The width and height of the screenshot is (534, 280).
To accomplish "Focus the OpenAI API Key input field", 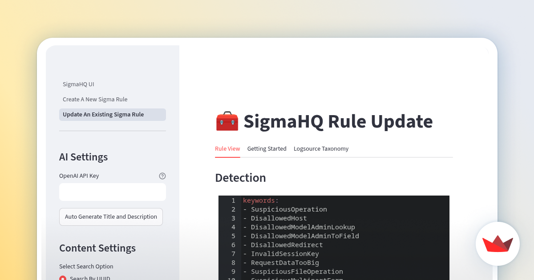I will coord(113,192).
